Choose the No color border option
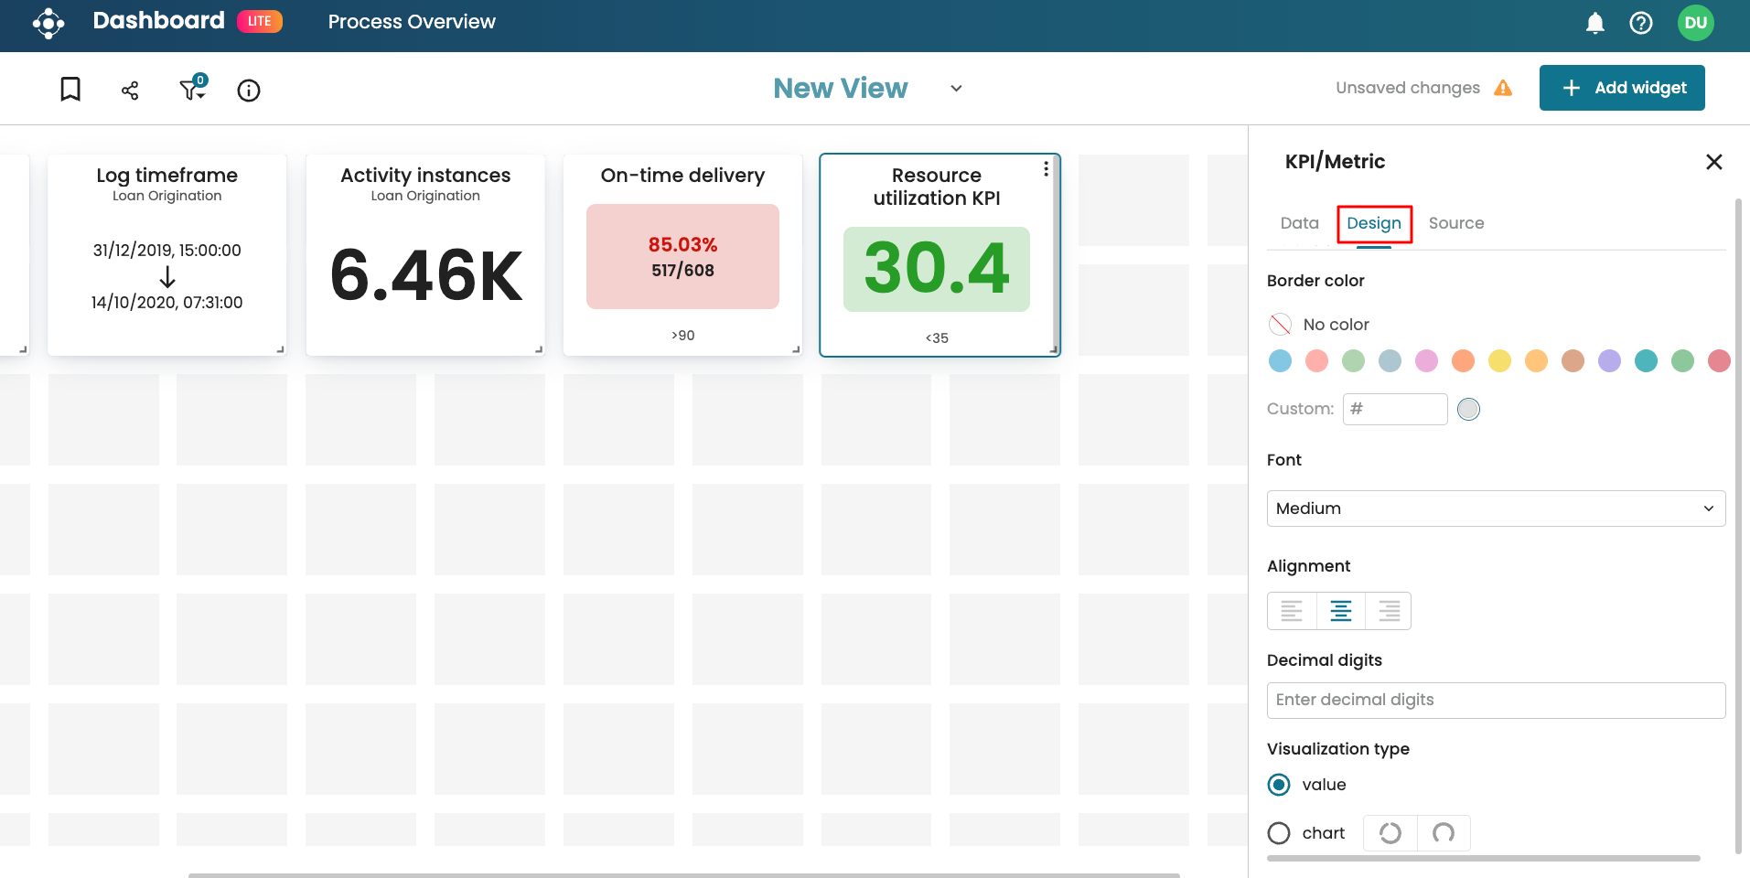The width and height of the screenshot is (1750, 878). coord(1281,325)
